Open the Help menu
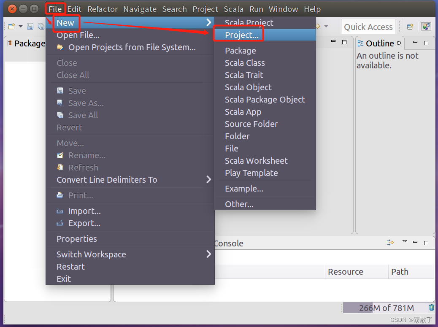This screenshot has height=327, width=438. [x=312, y=9]
